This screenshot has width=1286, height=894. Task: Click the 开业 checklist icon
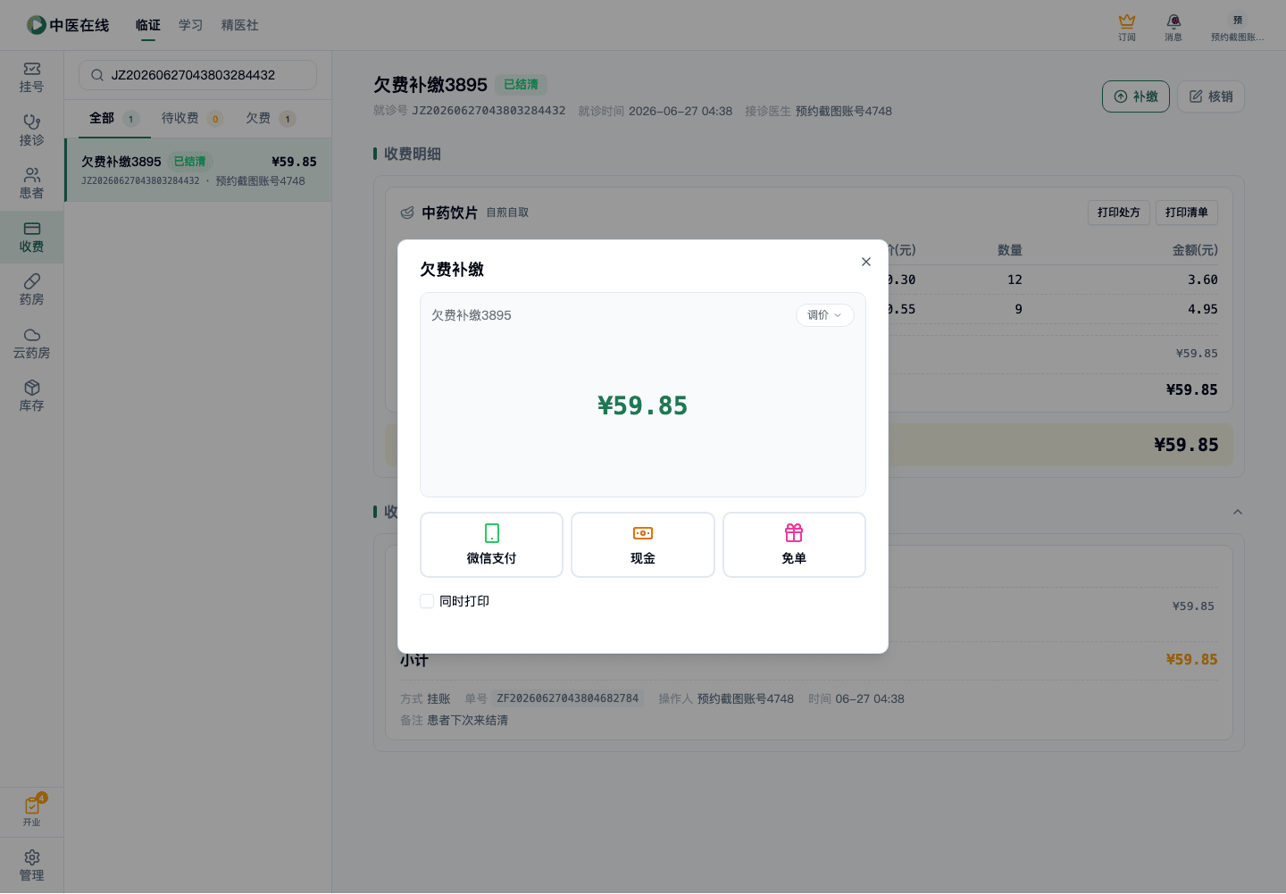coord(32,806)
